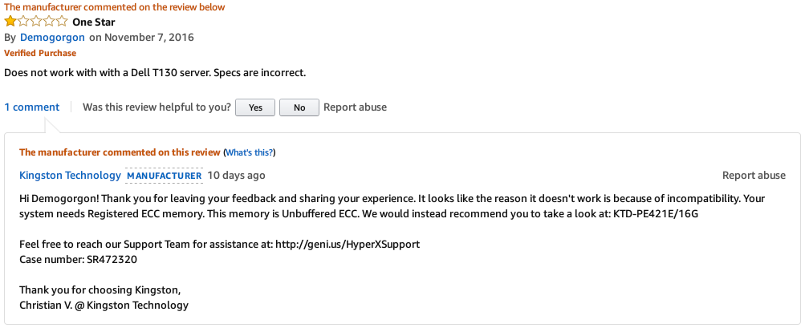Click the geni.us/HyperXSupport URL text
This screenshot has height=332, width=805.
coord(347,244)
